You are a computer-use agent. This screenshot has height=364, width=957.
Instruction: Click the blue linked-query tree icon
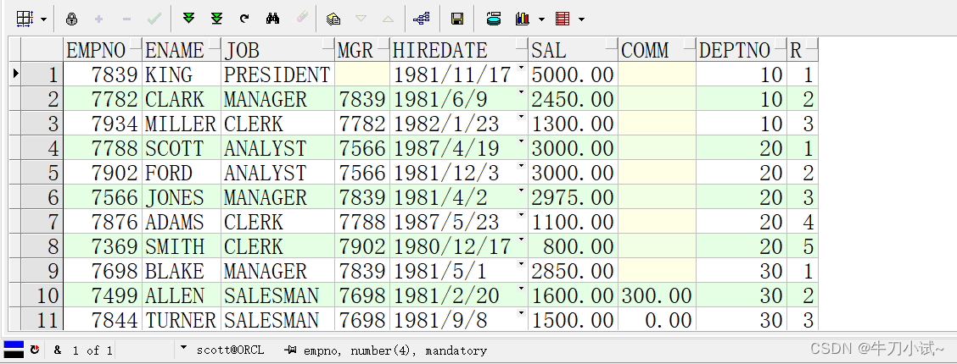[422, 19]
